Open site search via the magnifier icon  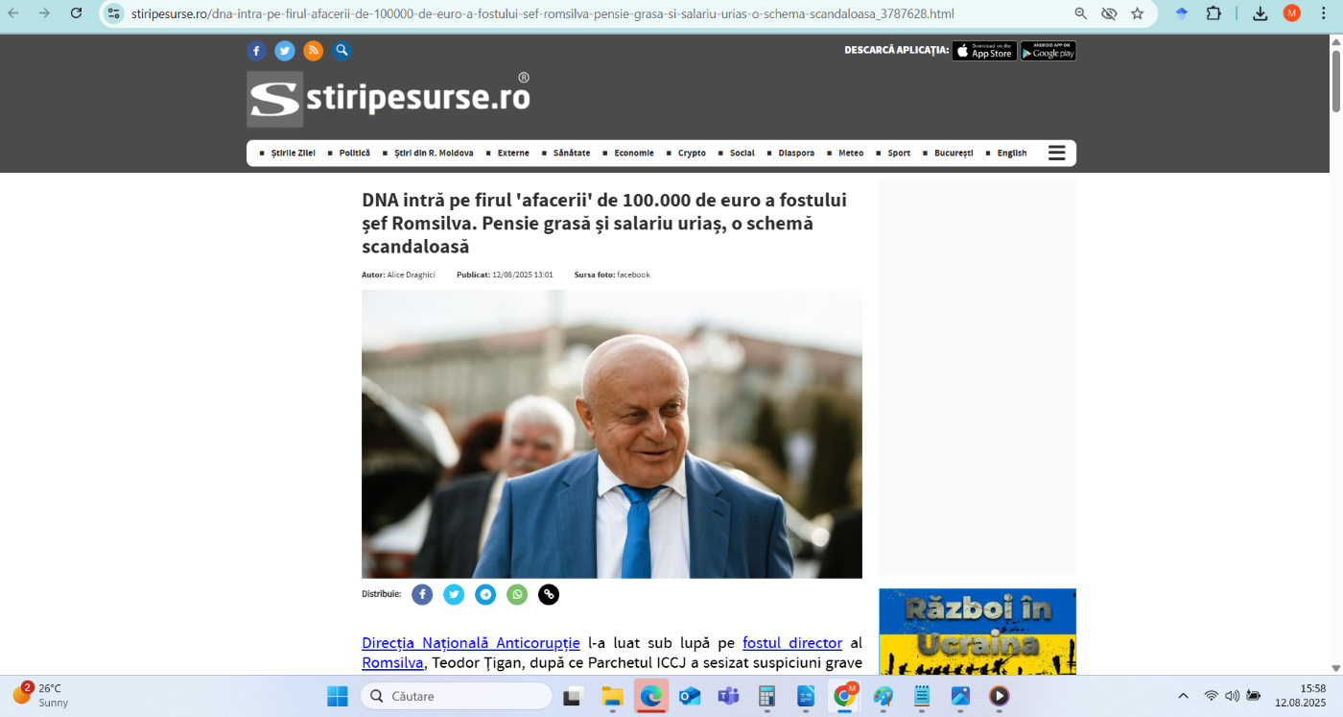click(x=342, y=51)
